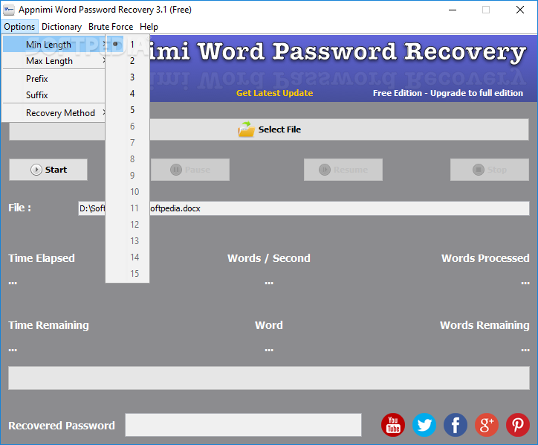Expand the Recovery Method submenu
This screenshot has height=445, width=538.
(x=54, y=113)
